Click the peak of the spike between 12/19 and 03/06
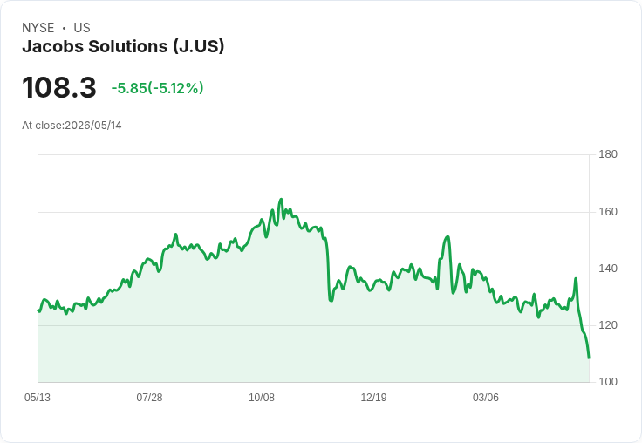Image resolution: width=642 pixels, height=443 pixels. (x=448, y=236)
